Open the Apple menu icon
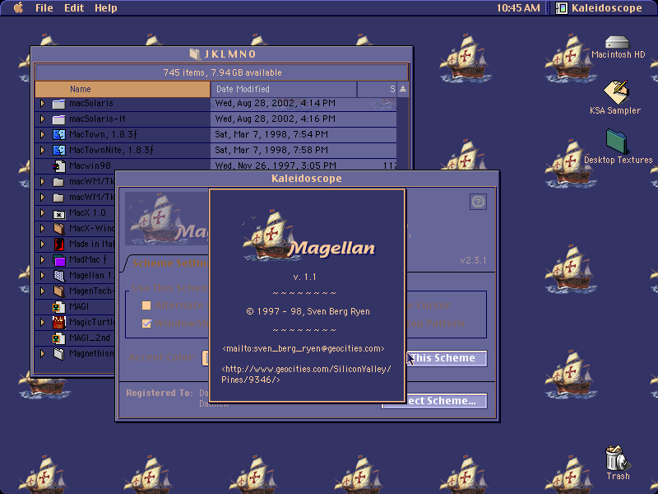 (18, 7)
